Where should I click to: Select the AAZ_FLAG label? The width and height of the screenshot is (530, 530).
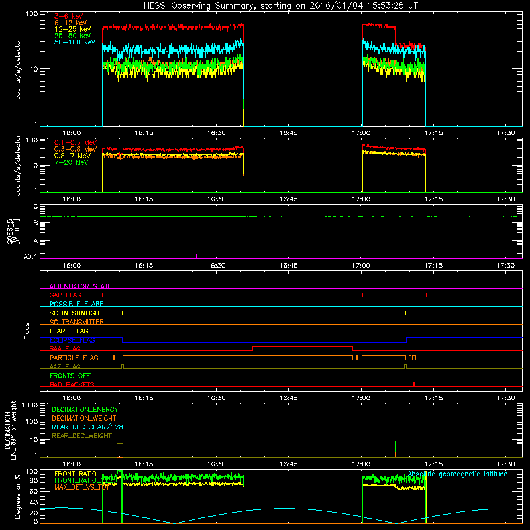(65, 366)
